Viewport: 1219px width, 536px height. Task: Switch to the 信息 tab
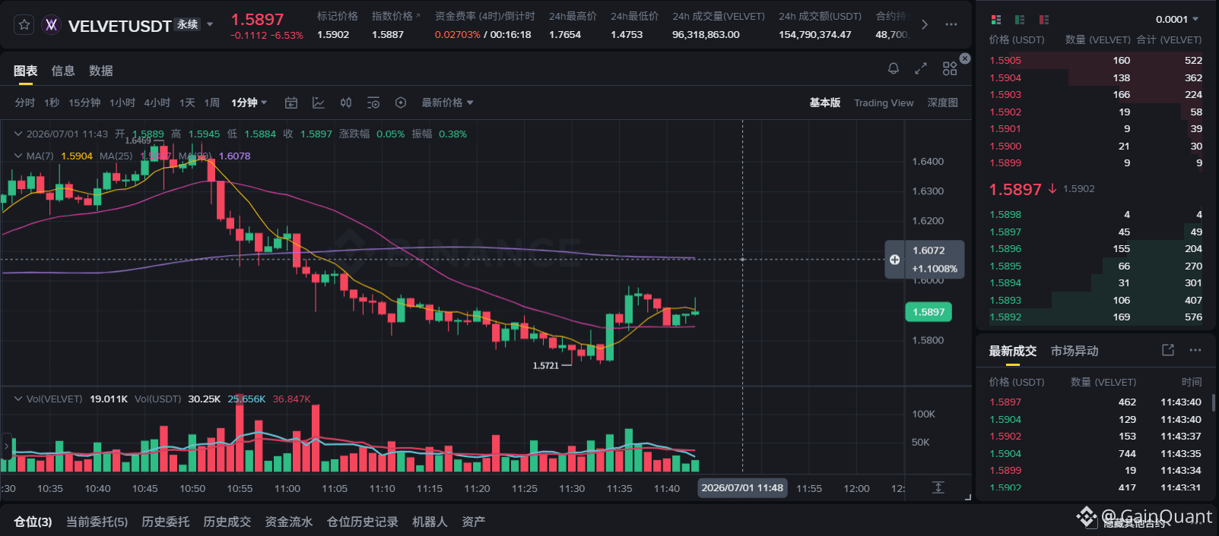(63, 71)
